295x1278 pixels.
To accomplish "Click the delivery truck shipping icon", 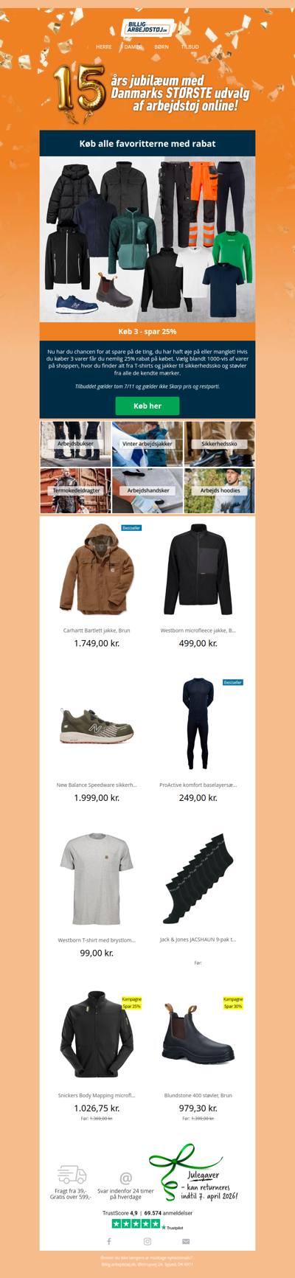I will tap(72, 1174).
